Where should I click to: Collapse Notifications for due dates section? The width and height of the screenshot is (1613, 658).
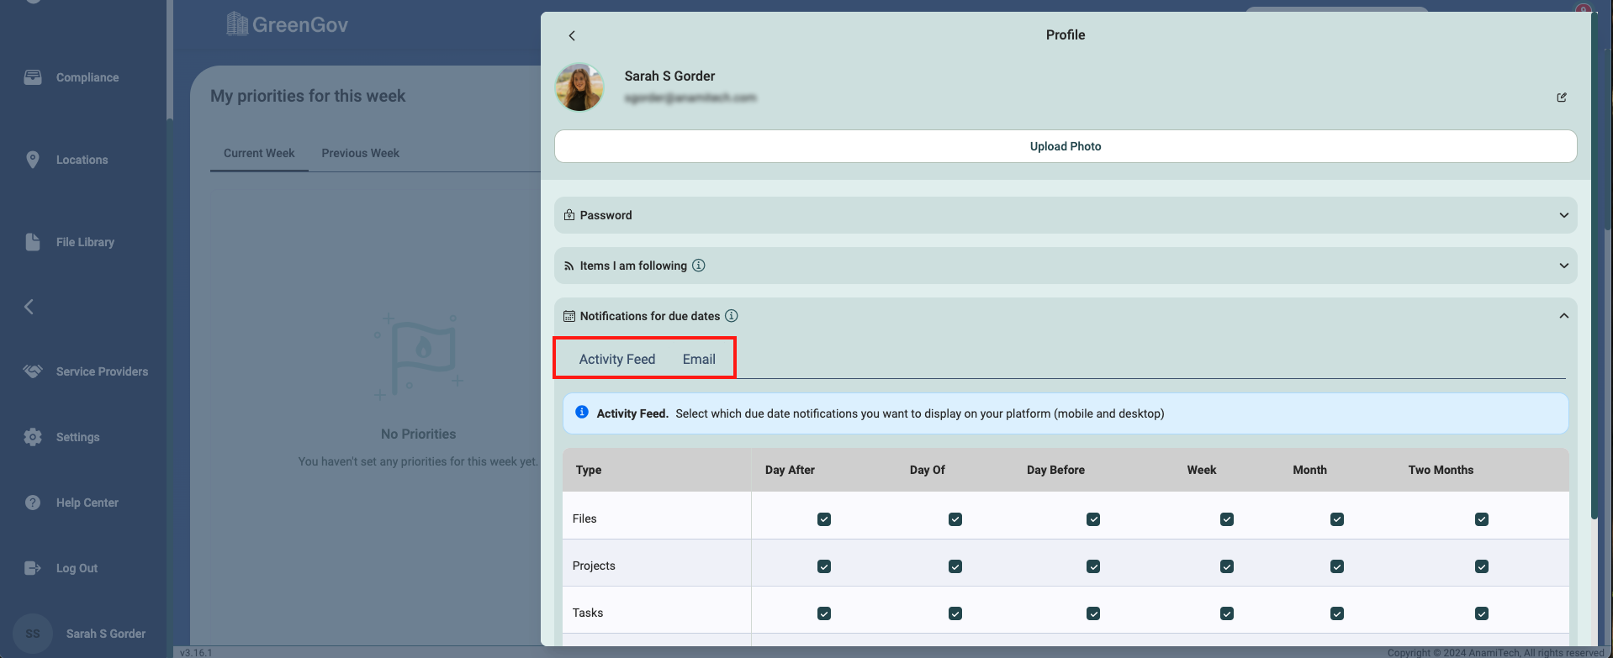click(1563, 316)
